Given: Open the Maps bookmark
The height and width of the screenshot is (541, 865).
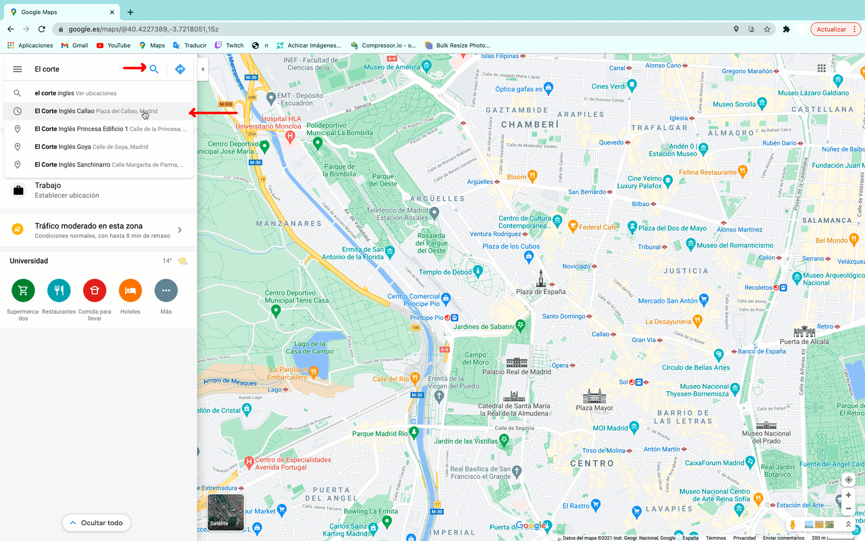Looking at the screenshot, I should (152, 46).
